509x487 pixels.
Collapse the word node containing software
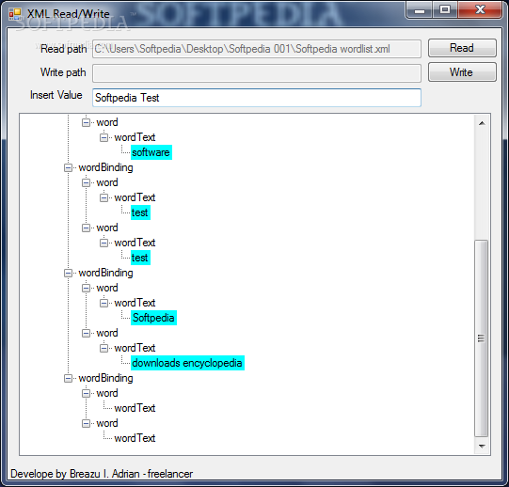point(86,122)
